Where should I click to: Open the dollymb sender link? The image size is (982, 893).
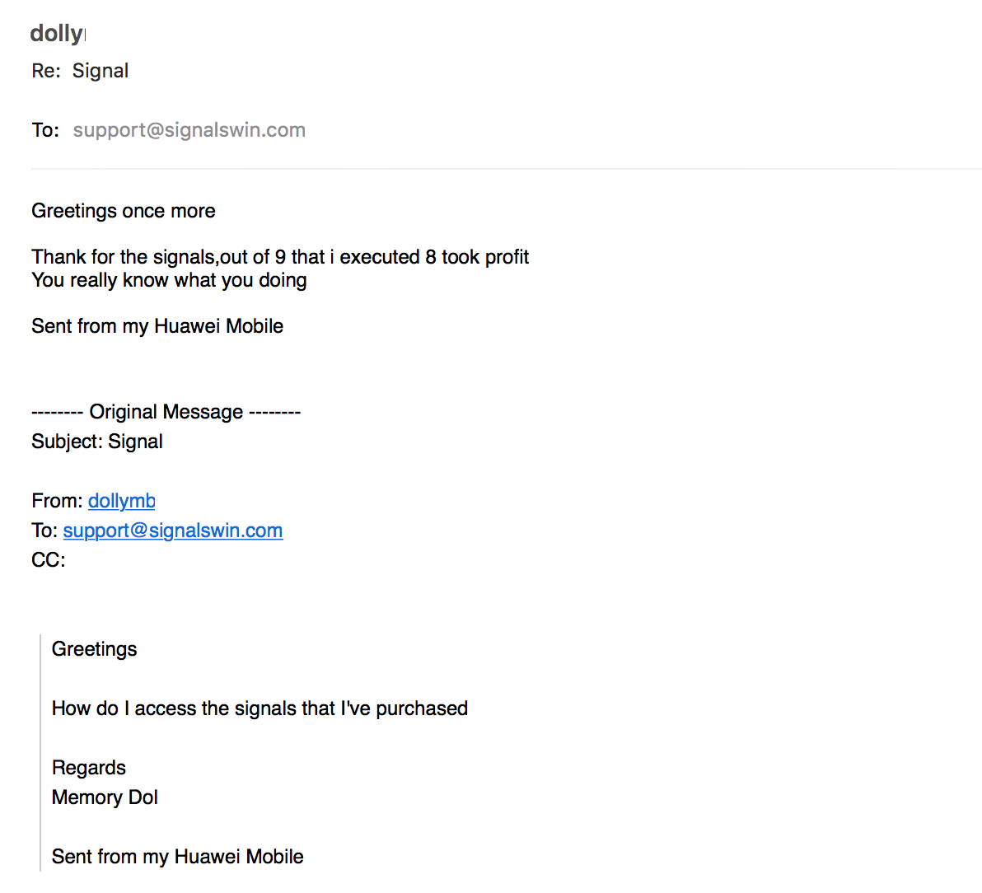[x=121, y=501]
